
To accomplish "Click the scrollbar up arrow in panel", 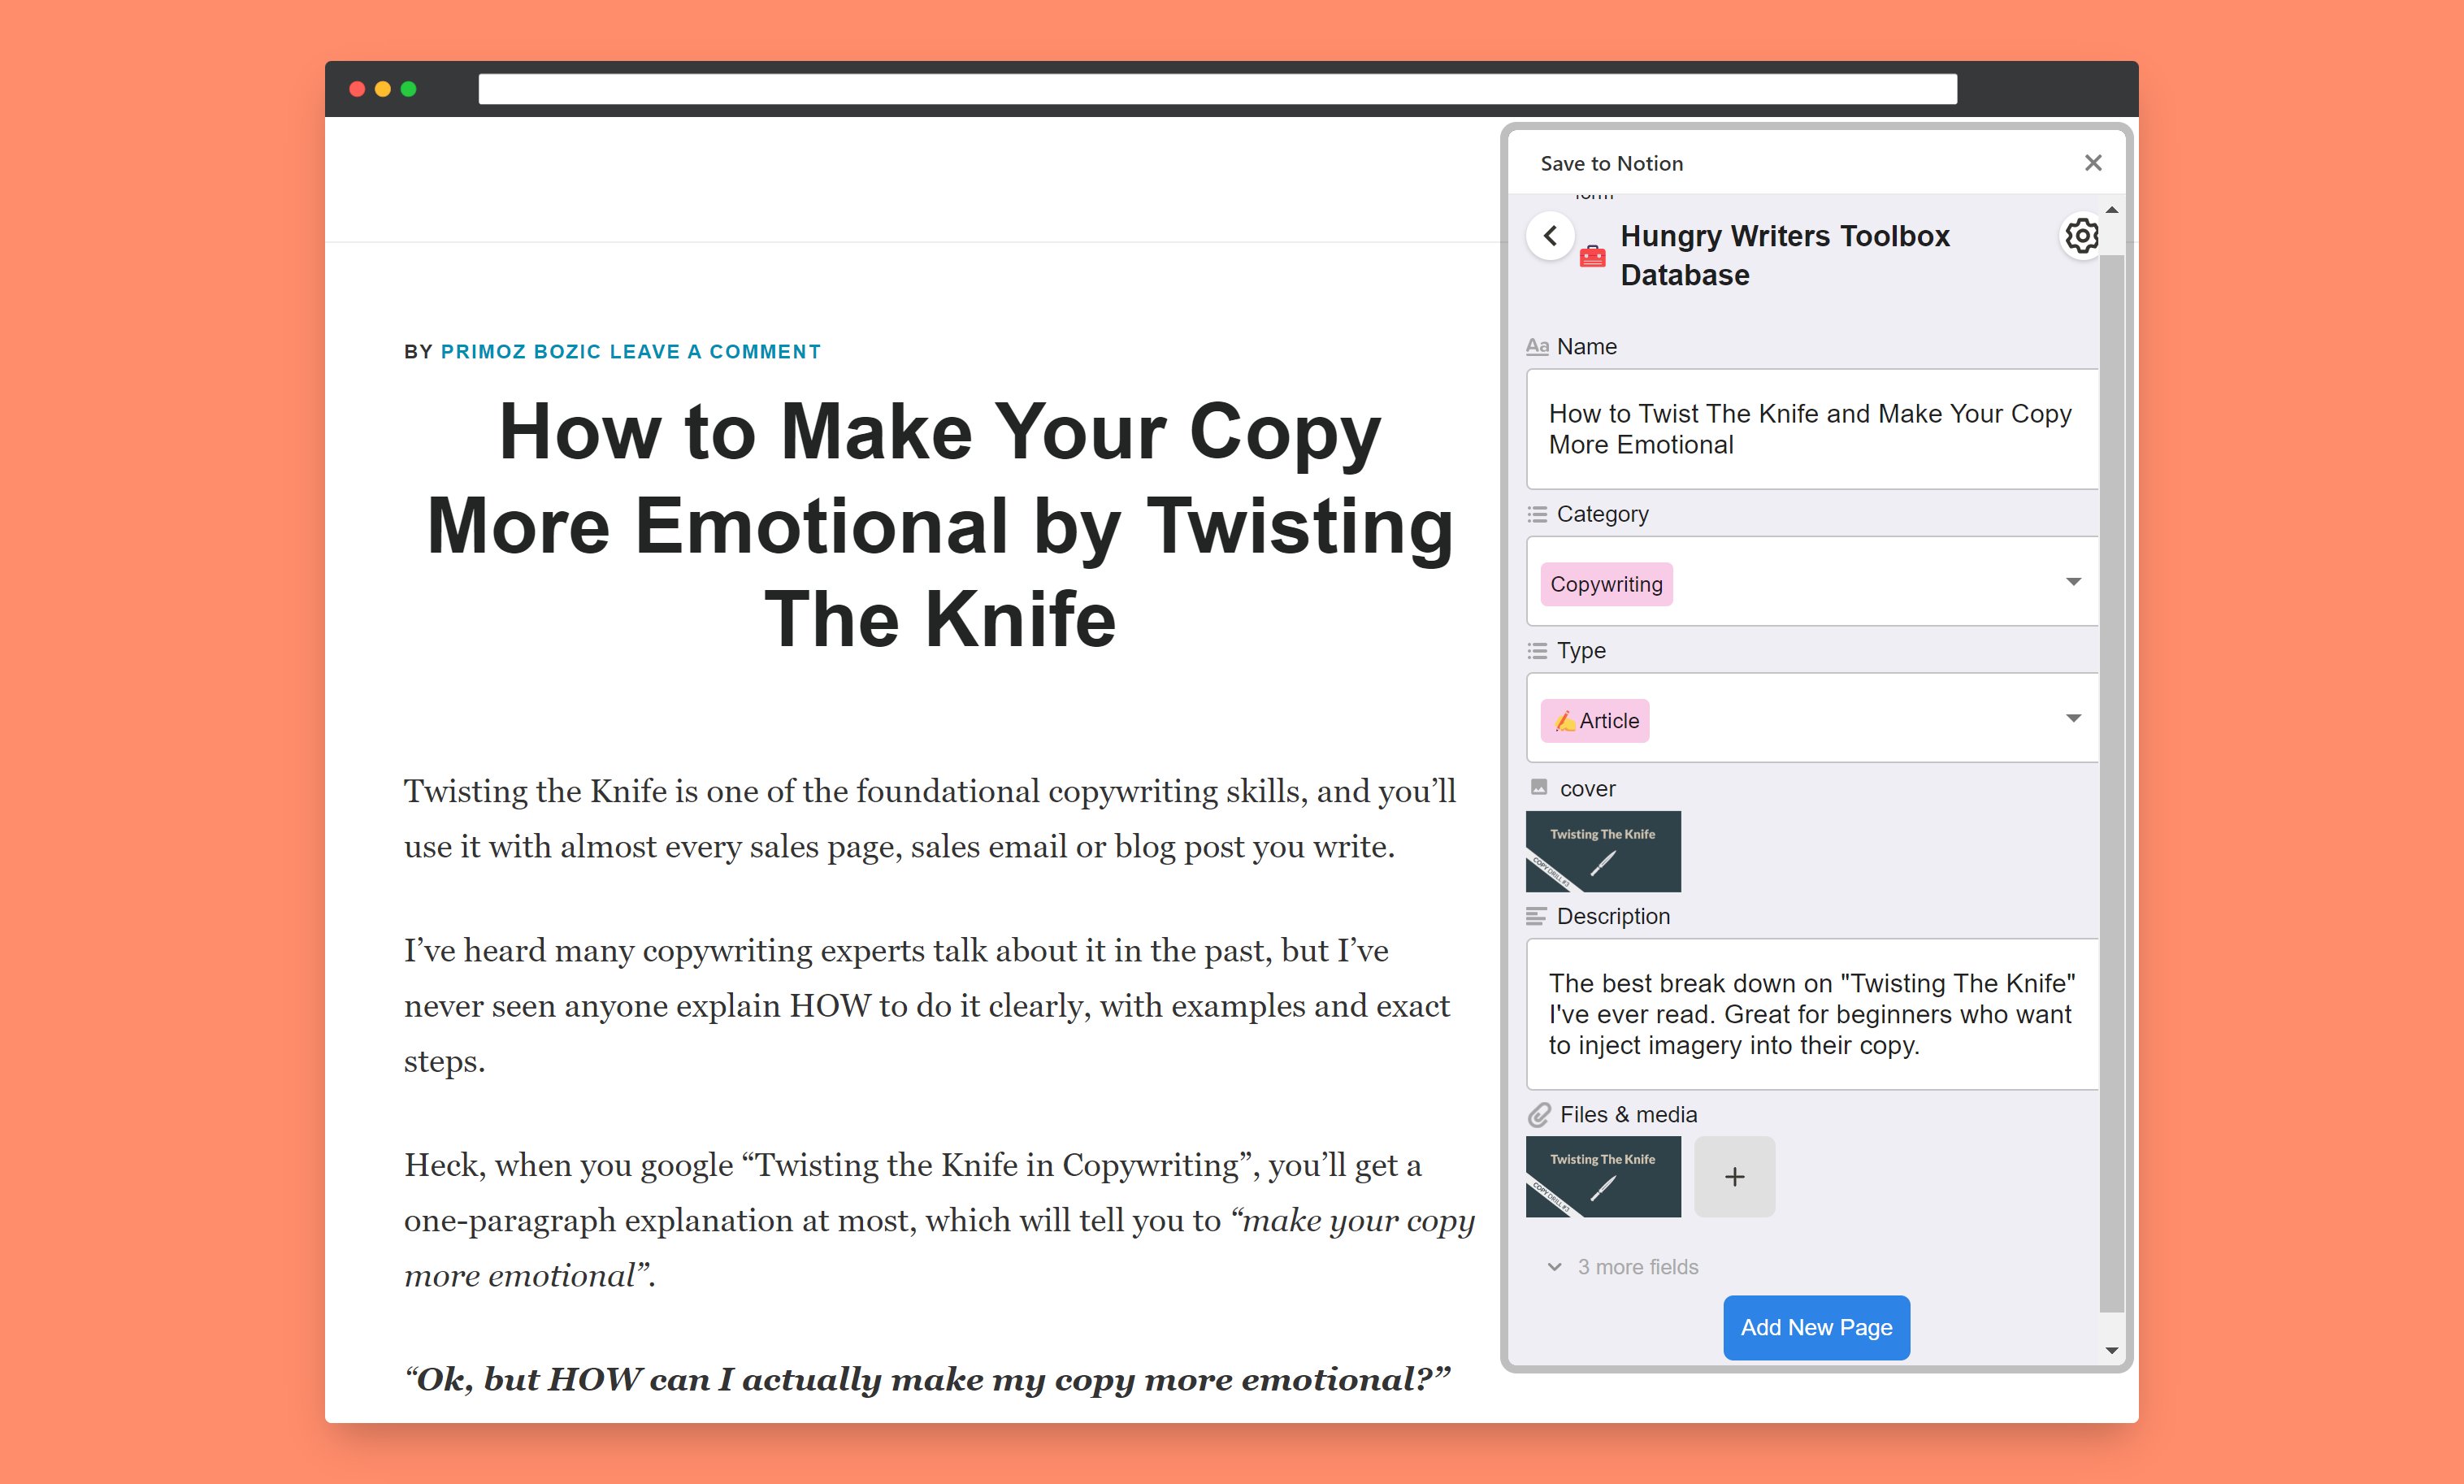I will (x=2111, y=210).
